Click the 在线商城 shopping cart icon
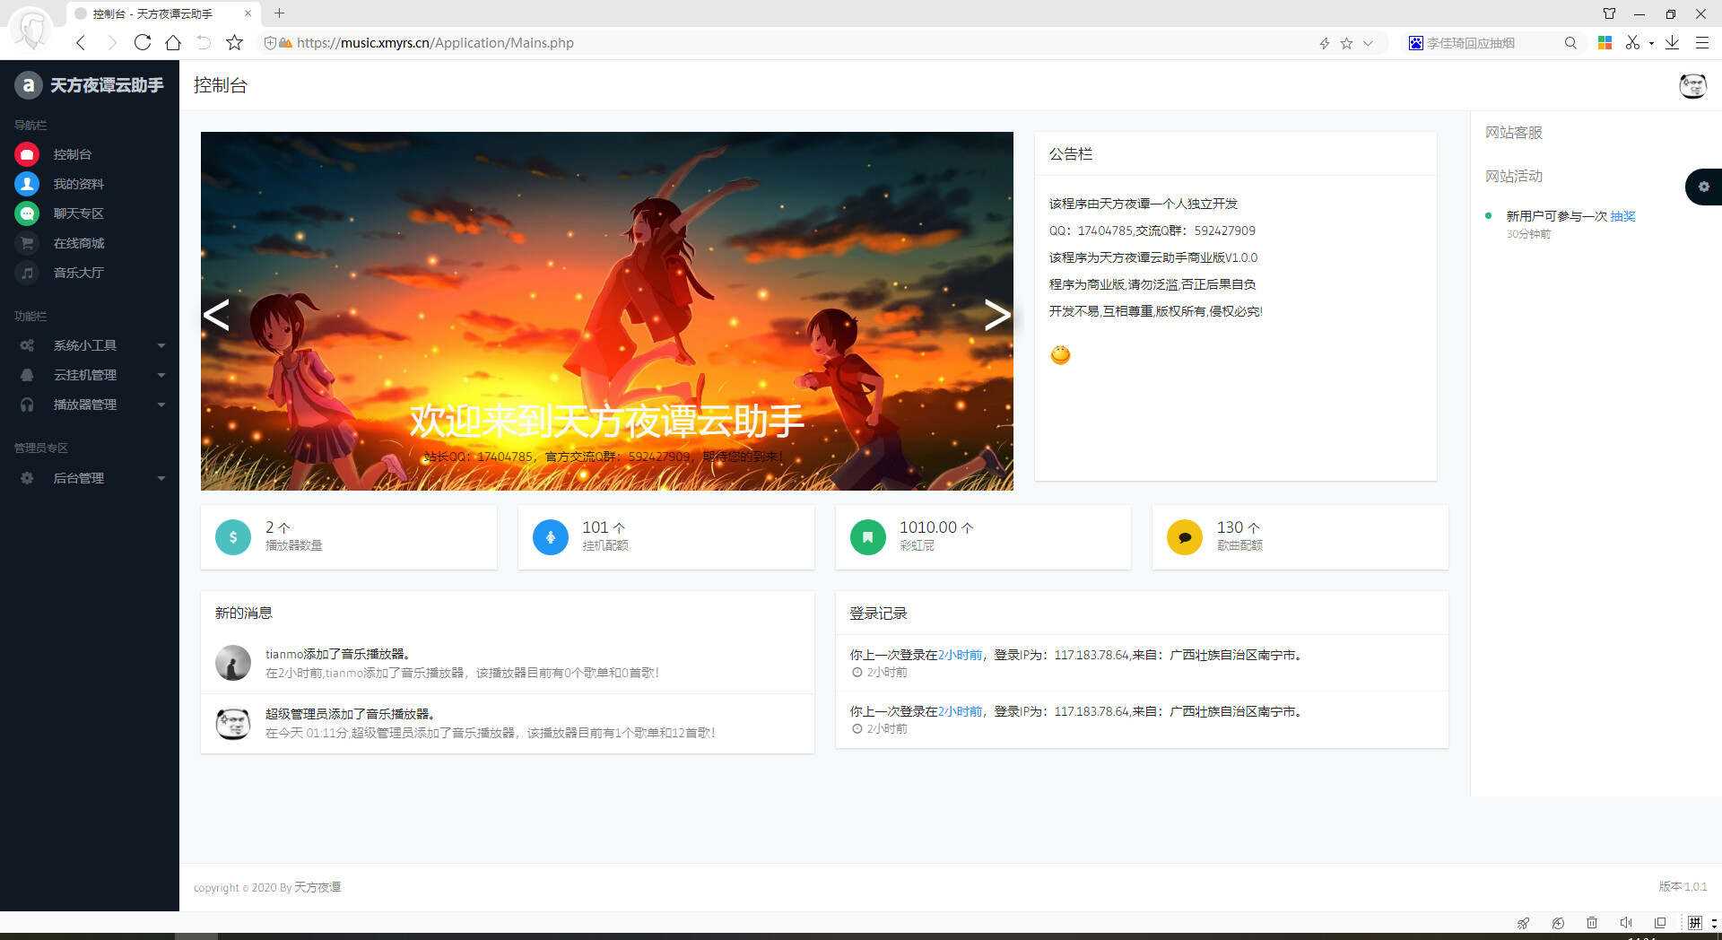 (x=27, y=242)
